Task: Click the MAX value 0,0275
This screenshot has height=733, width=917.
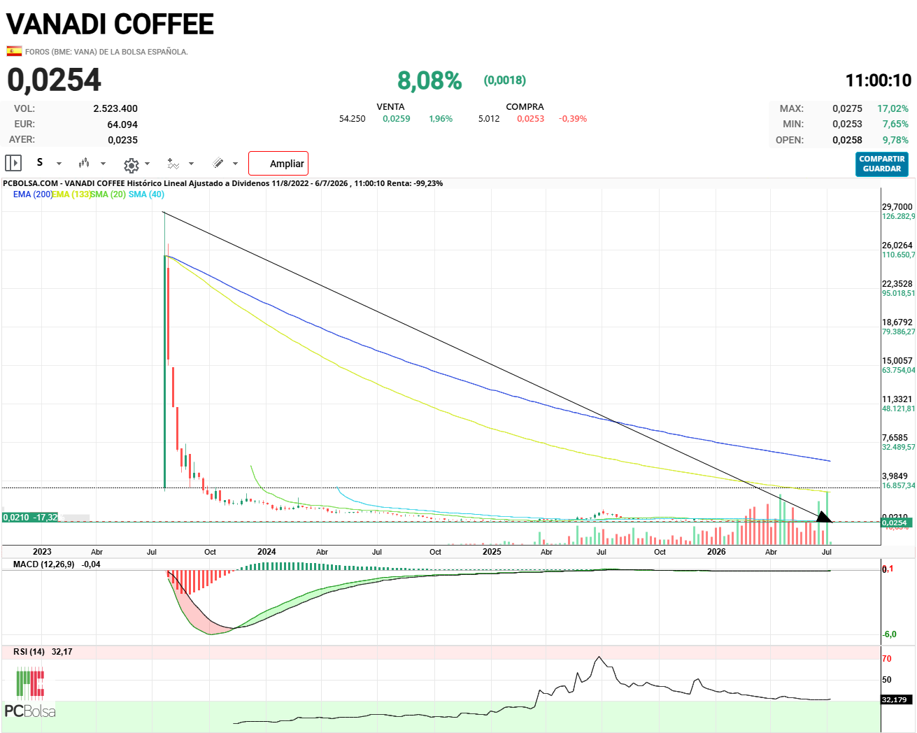Action: [x=847, y=108]
